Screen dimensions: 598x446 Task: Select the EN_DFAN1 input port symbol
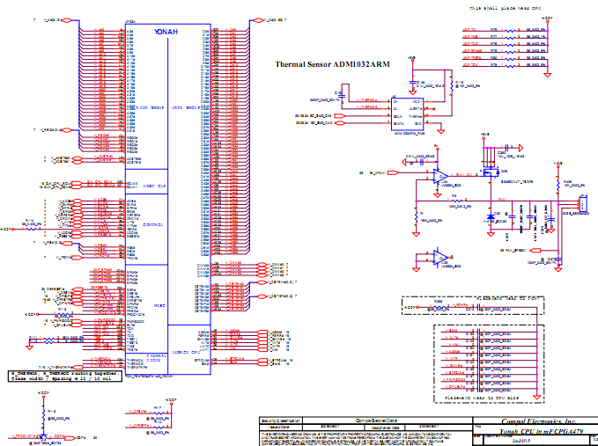coord(393,173)
